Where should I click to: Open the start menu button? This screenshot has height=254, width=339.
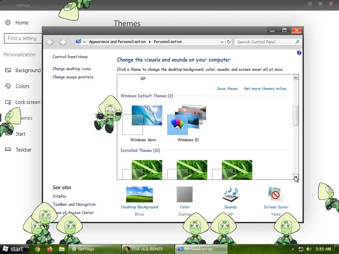14,249
